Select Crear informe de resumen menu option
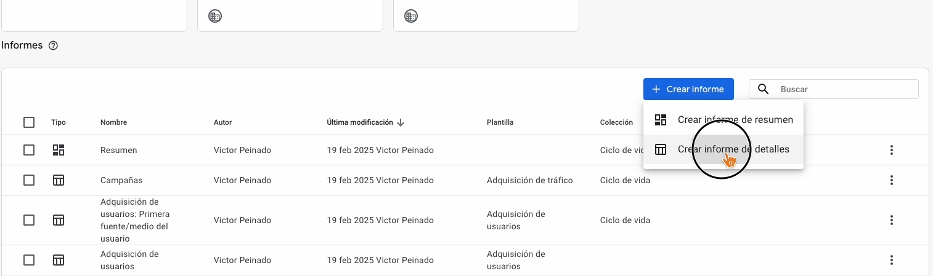This screenshot has height=276, width=933. tap(735, 120)
